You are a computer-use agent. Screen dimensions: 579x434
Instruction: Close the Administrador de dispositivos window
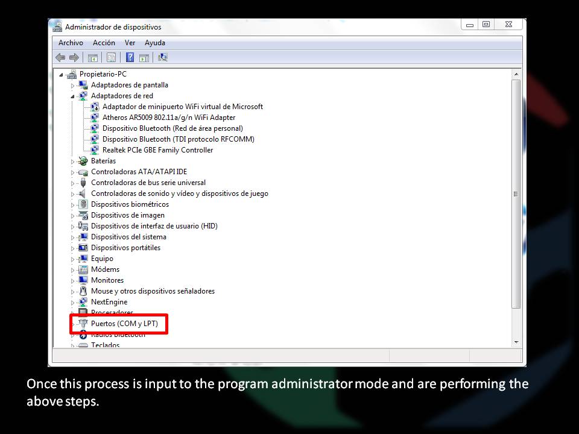pos(508,25)
